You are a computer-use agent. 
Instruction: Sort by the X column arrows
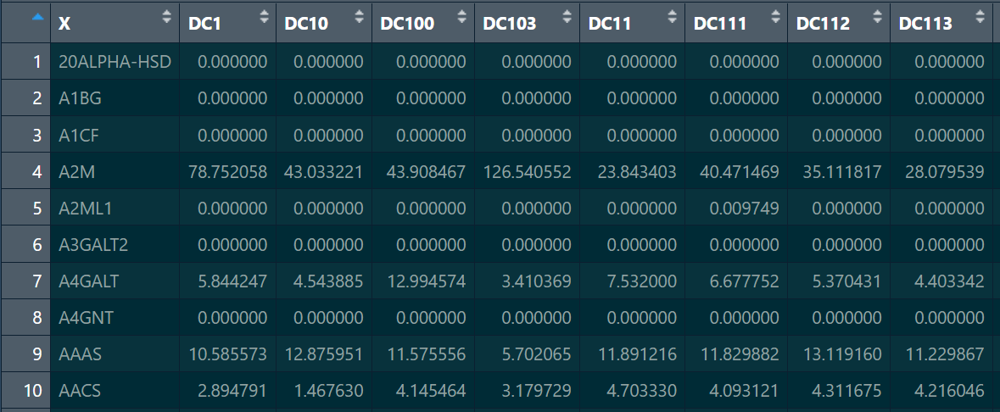click(x=167, y=17)
